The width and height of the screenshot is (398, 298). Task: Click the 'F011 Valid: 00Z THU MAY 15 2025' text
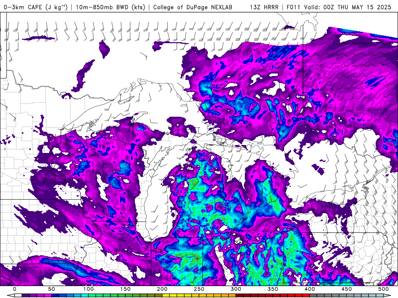[x=339, y=7]
